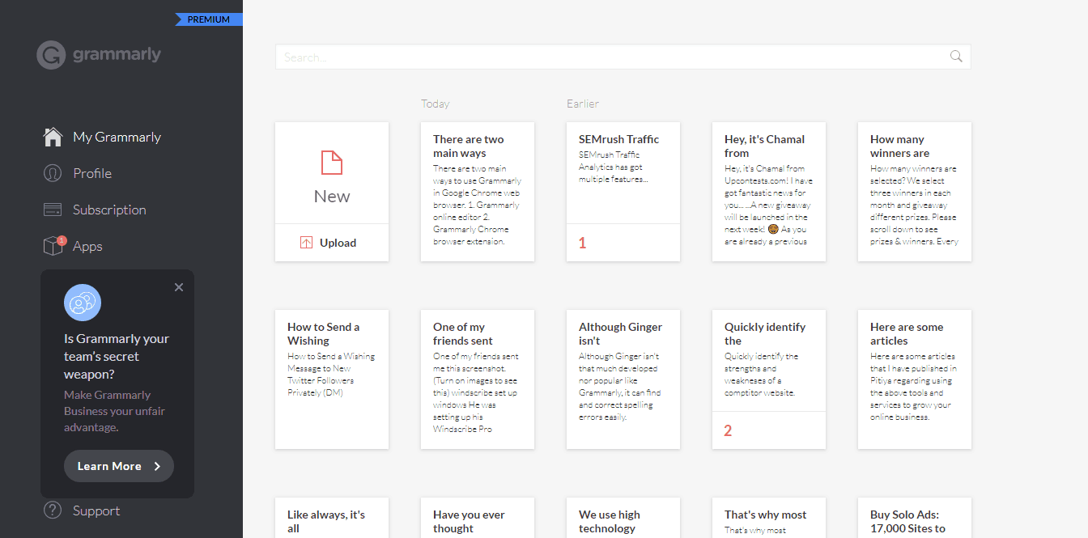Image resolution: width=1088 pixels, height=538 pixels.
Task: Click the team business avatar icon
Action: click(x=83, y=303)
